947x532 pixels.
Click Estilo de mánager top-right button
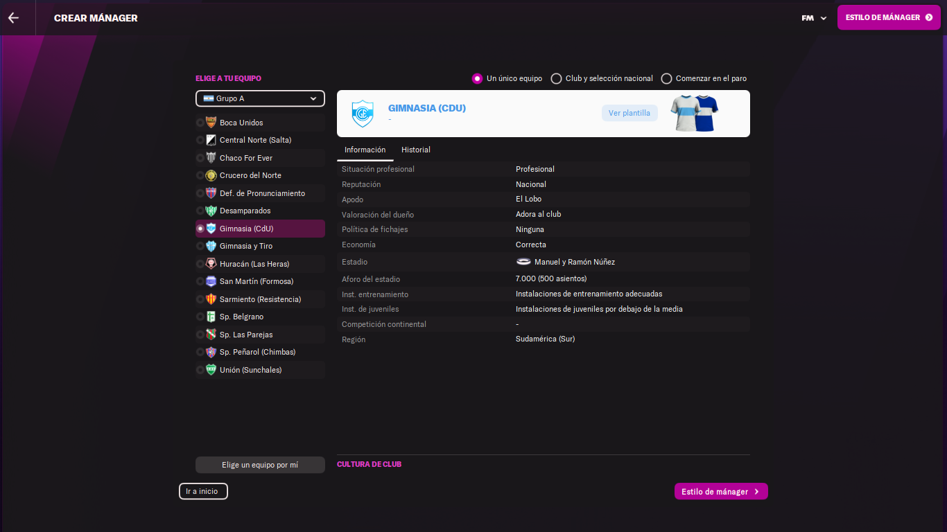(889, 17)
